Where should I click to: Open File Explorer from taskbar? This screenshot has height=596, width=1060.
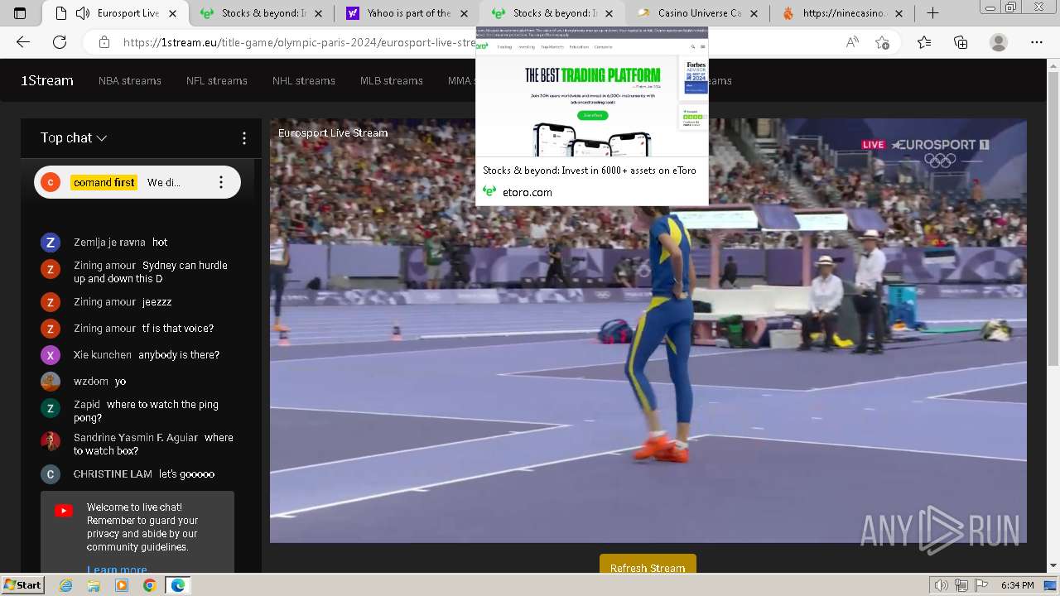coord(94,585)
